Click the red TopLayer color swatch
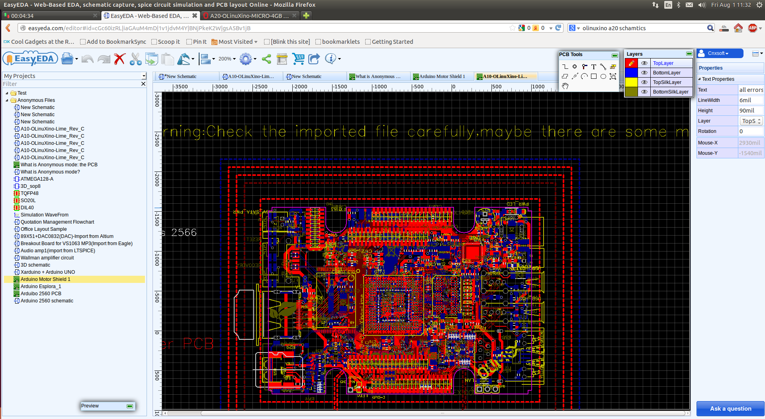 (x=631, y=63)
